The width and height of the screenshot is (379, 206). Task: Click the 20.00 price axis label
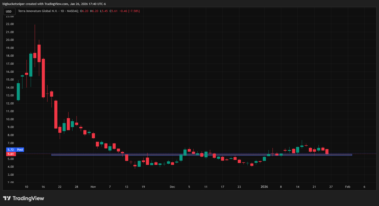click(10, 40)
